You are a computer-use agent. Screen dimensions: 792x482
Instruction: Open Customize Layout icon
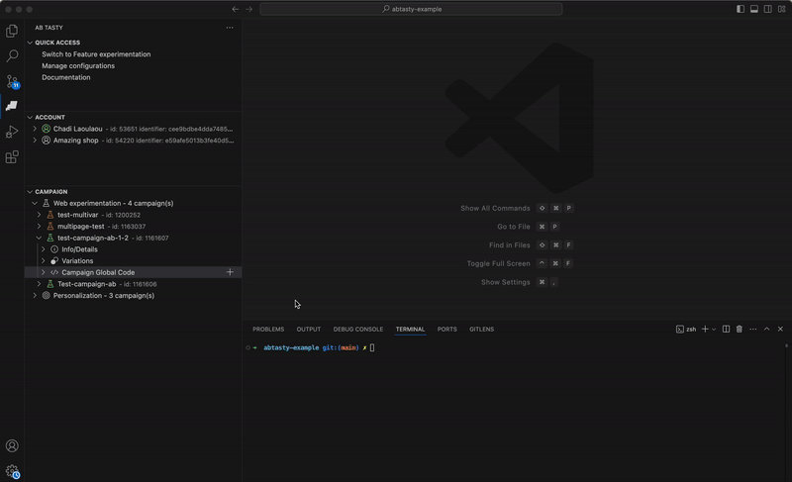(782, 9)
